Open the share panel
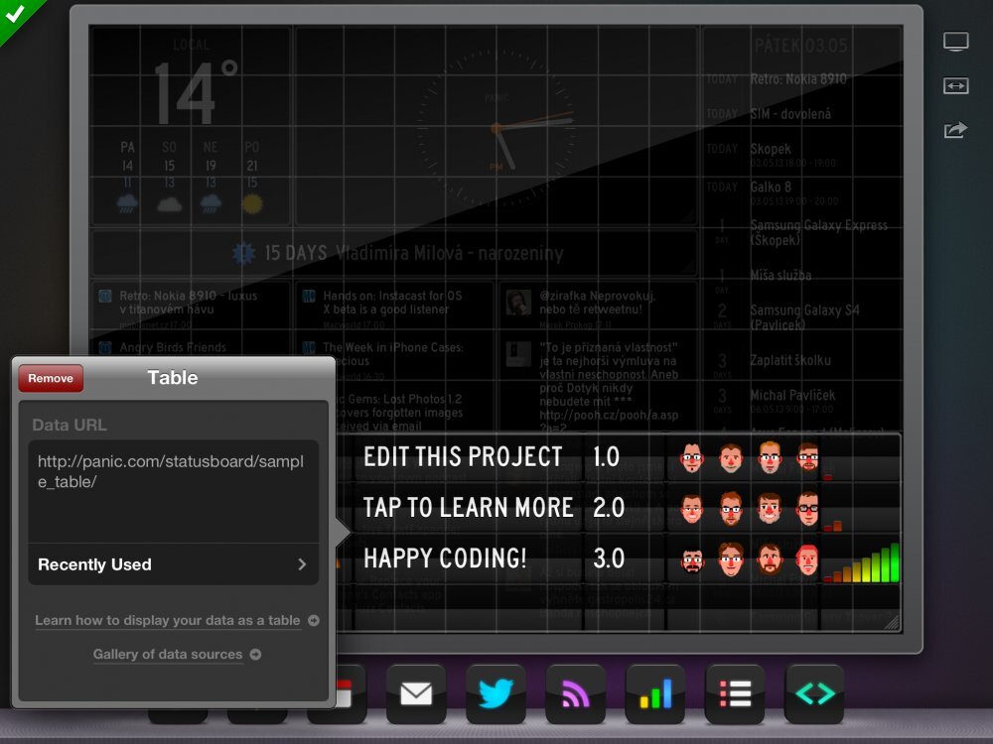 click(954, 130)
